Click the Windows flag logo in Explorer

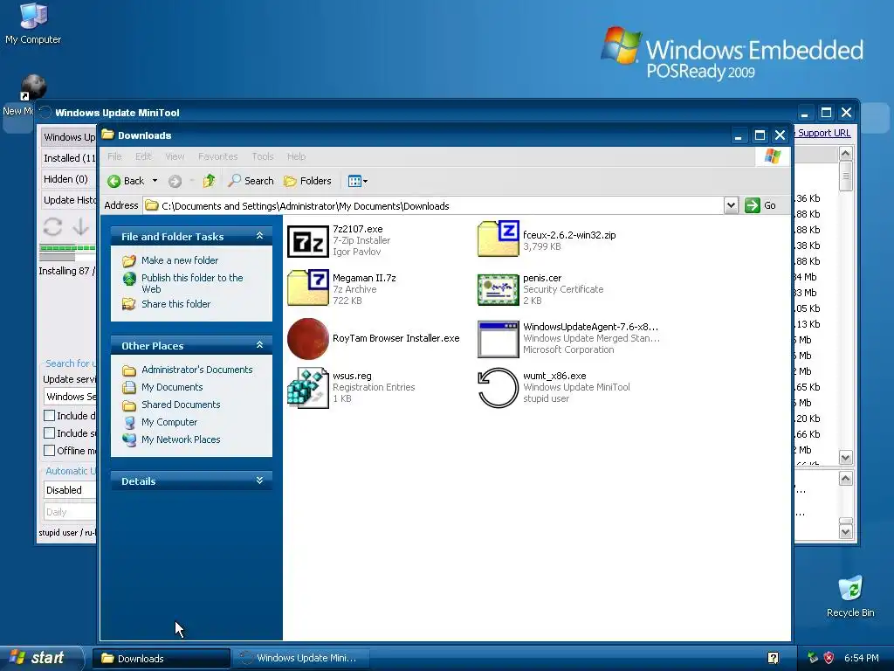[x=773, y=156]
